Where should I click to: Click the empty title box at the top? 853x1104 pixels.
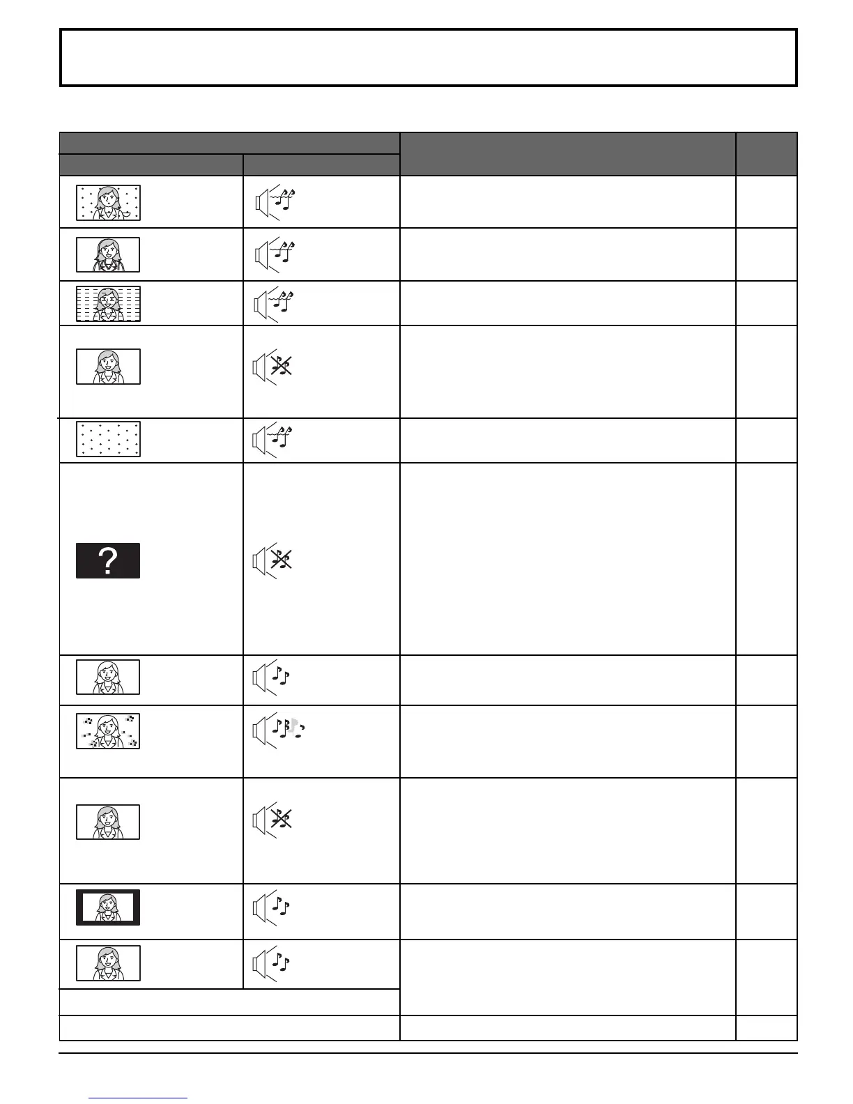tap(428, 58)
